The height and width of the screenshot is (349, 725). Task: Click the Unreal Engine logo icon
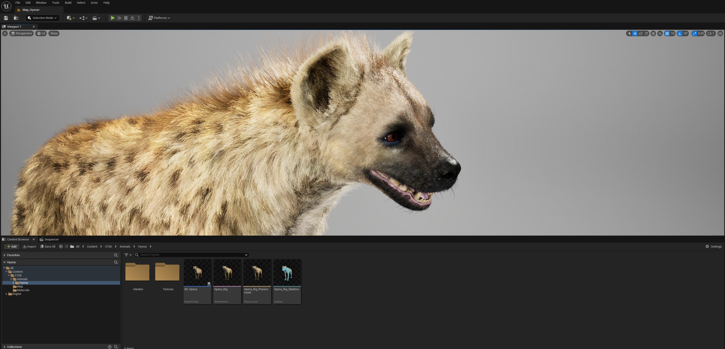(6, 6)
